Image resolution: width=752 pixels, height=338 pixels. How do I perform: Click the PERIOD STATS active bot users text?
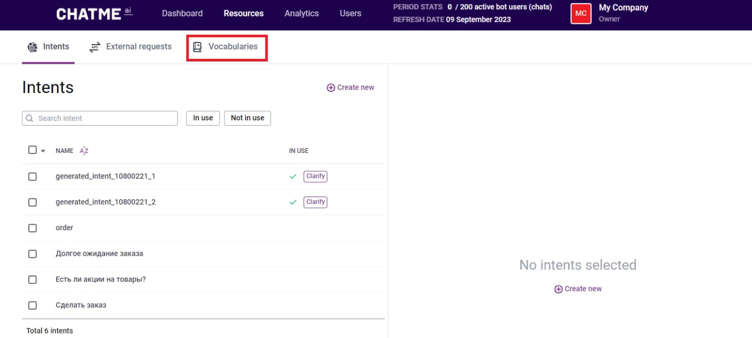pos(472,8)
